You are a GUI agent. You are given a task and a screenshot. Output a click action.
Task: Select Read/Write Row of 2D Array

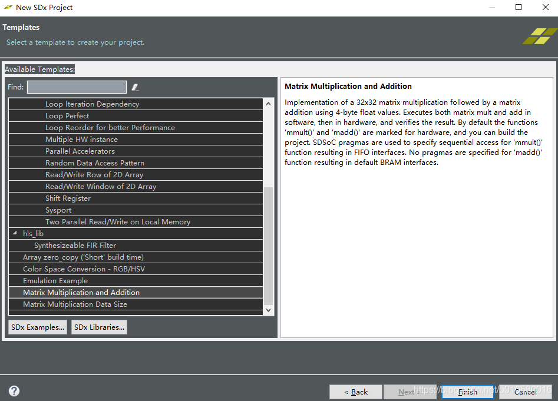[x=136, y=174]
